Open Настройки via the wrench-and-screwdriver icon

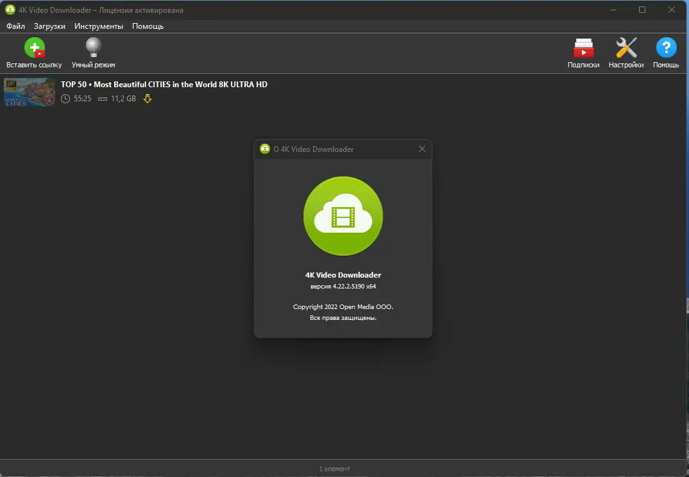coord(625,47)
